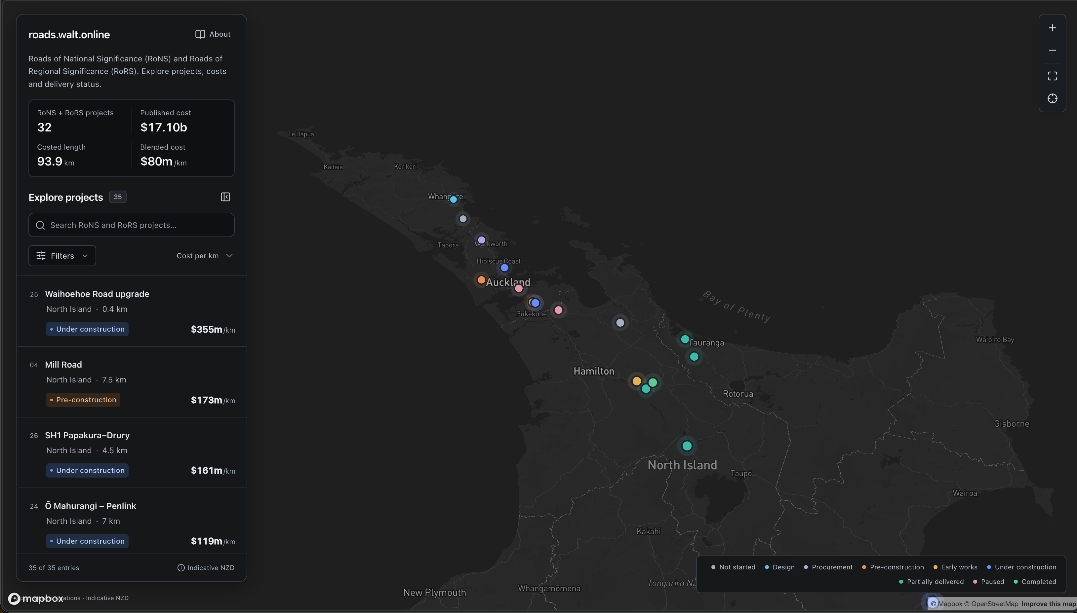Click the blue marker near Hibiscus Coast

point(504,268)
